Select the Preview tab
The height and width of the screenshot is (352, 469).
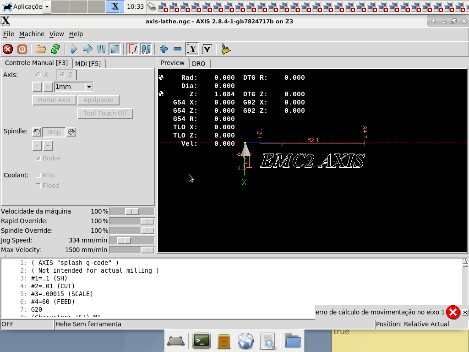173,63
